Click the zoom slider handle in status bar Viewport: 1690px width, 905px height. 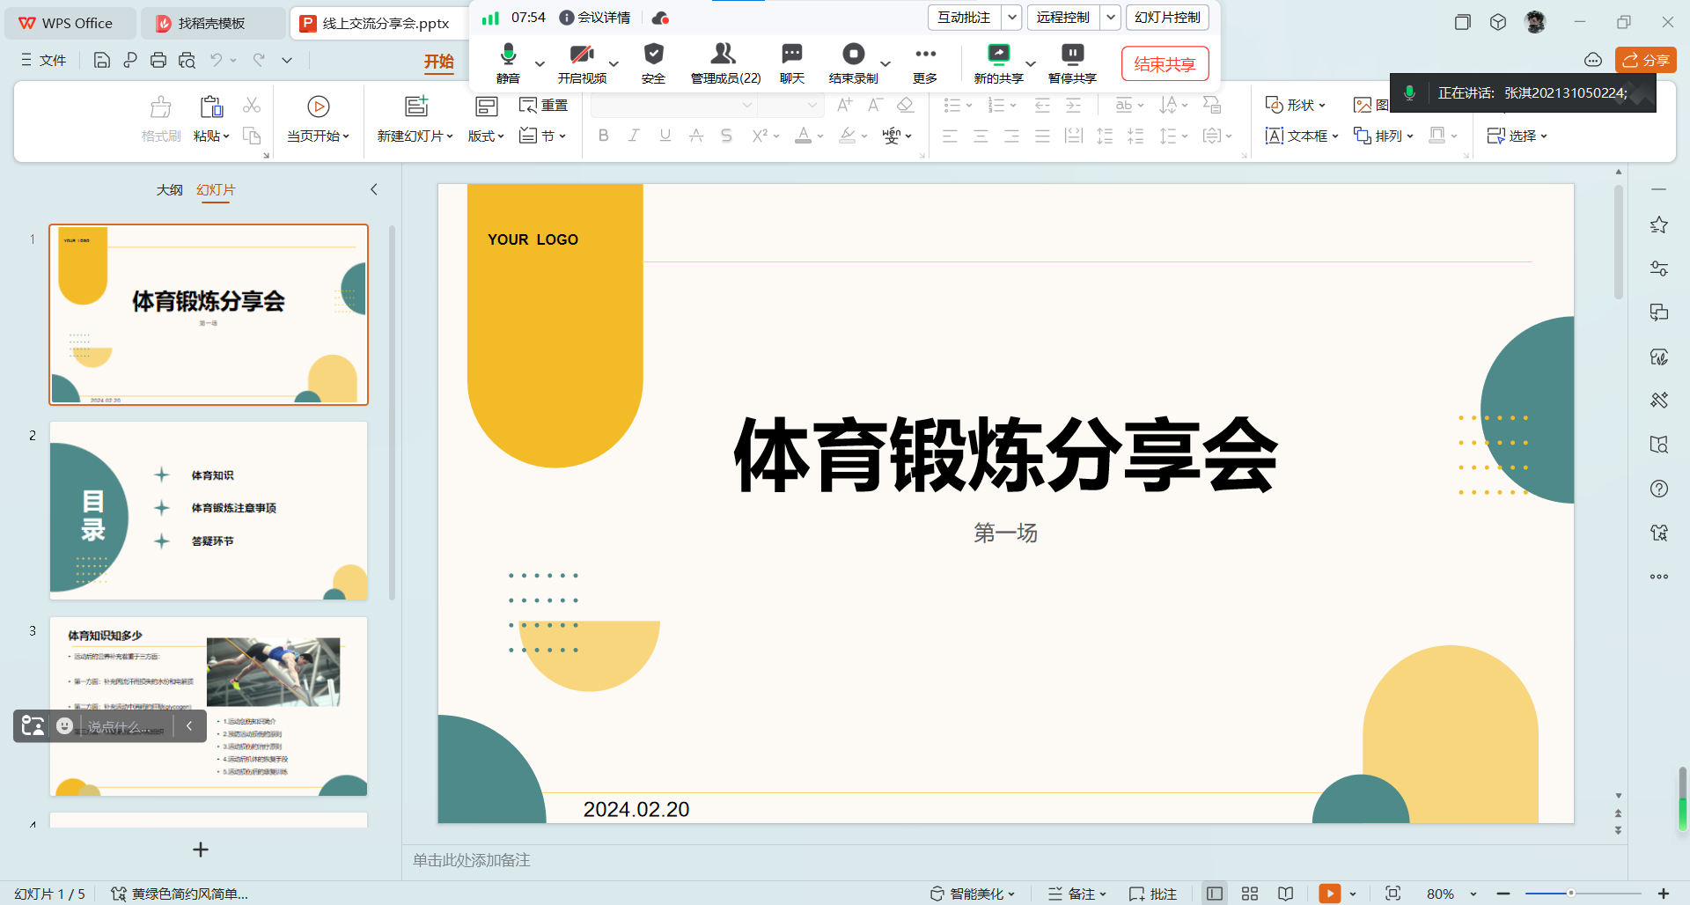tap(1570, 894)
